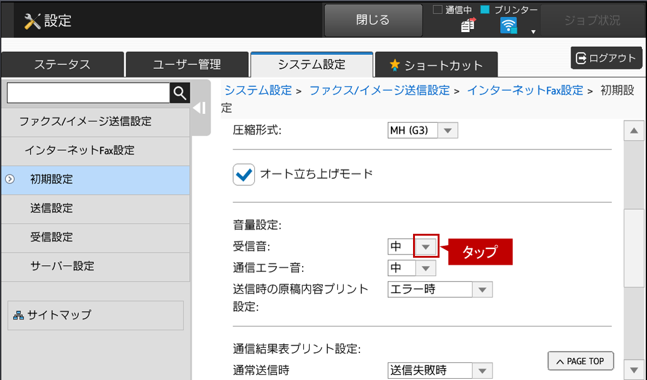Click the Wi-Fi printer status icon
The image size is (647, 380).
(x=508, y=26)
